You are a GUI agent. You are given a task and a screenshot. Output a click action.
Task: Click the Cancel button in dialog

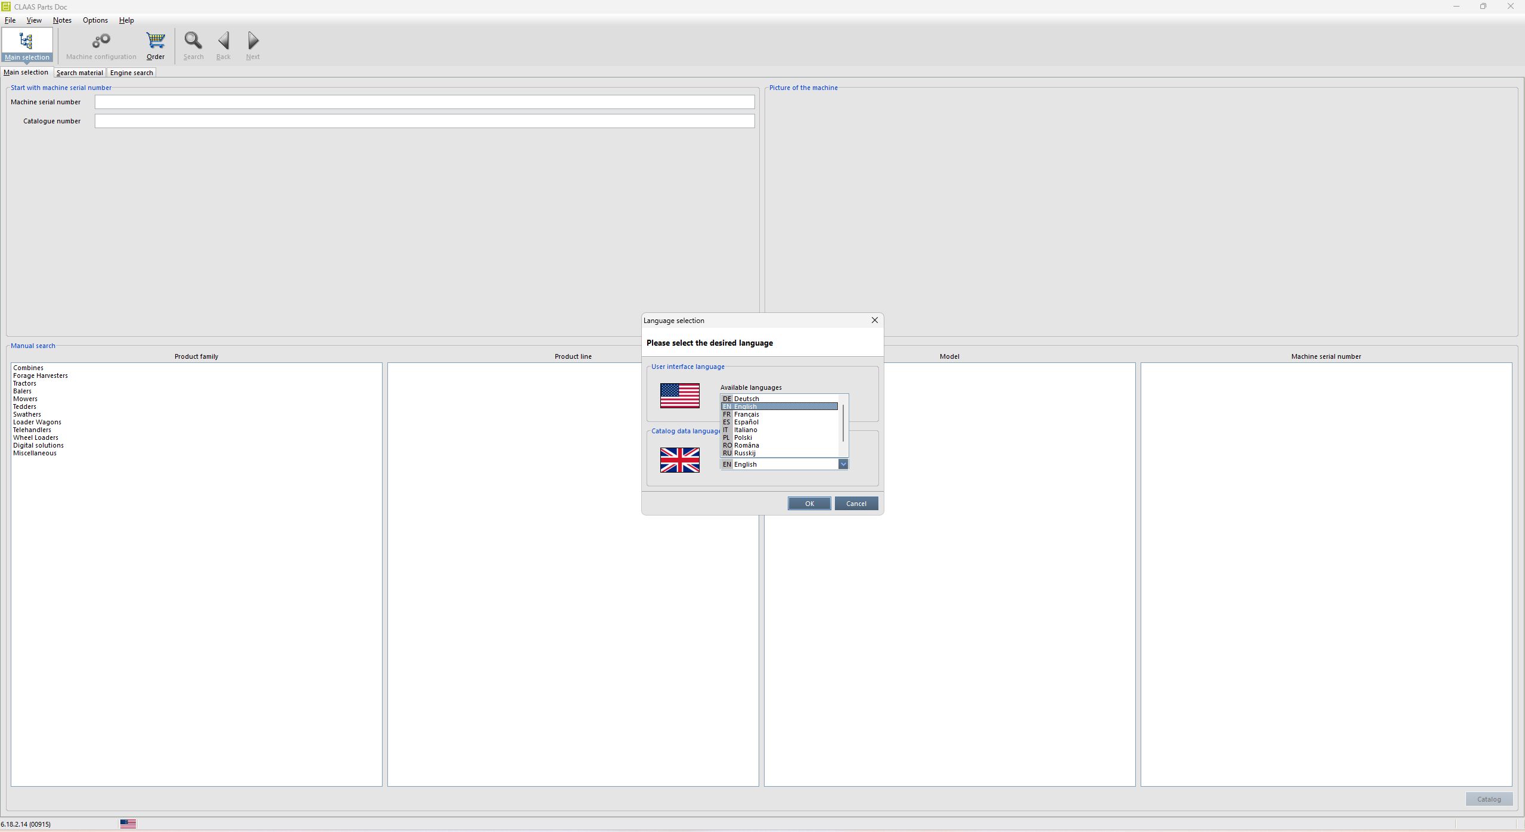(x=856, y=504)
